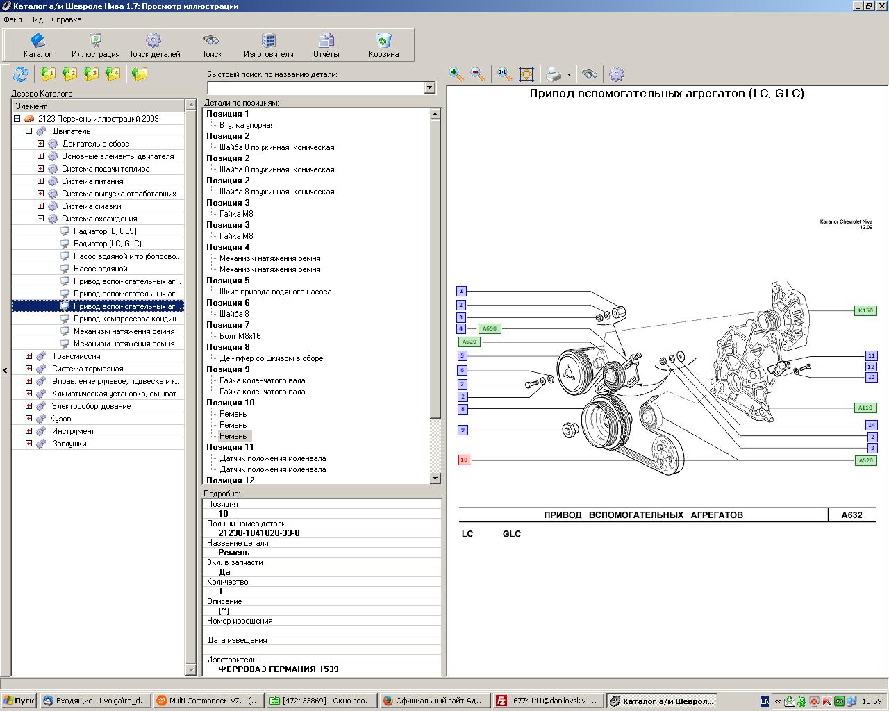
Task: Select Шкив привода водяного насоса part
Action: coord(275,292)
